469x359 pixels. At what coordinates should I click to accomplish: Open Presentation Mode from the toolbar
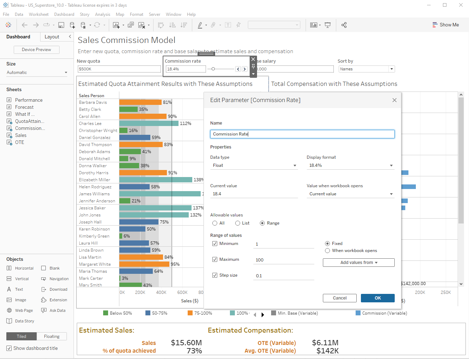point(327,25)
